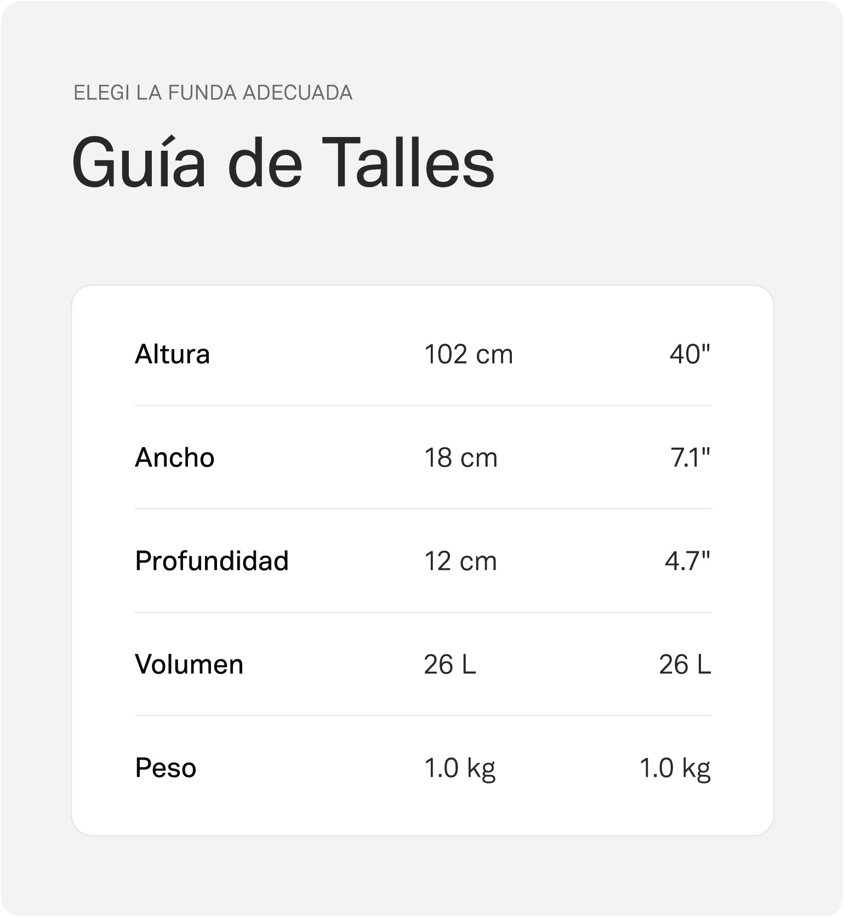This screenshot has height=918, width=844.
Task: Click the 4.7" depth value
Action: (688, 561)
